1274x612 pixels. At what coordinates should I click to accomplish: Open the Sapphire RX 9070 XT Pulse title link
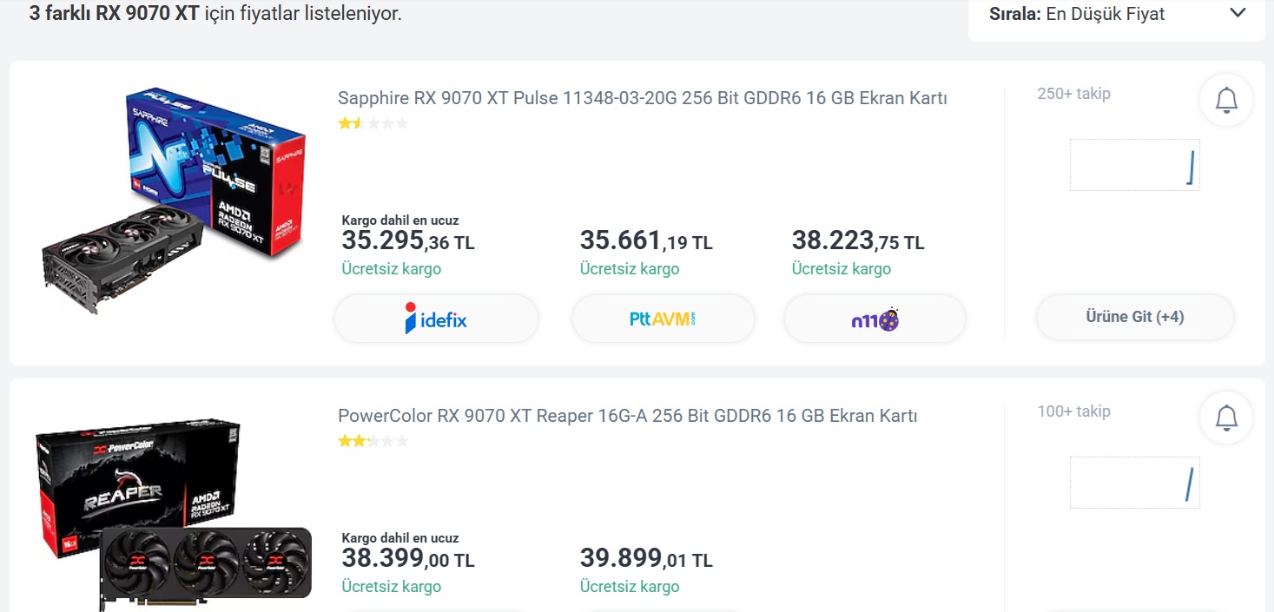point(642,98)
